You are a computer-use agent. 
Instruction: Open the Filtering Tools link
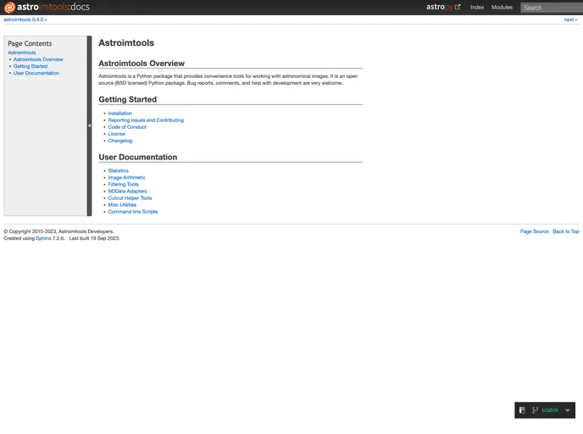(x=123, y=185)
